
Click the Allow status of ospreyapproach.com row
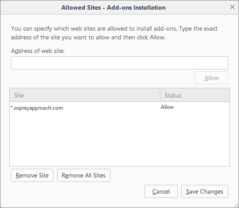167,107
